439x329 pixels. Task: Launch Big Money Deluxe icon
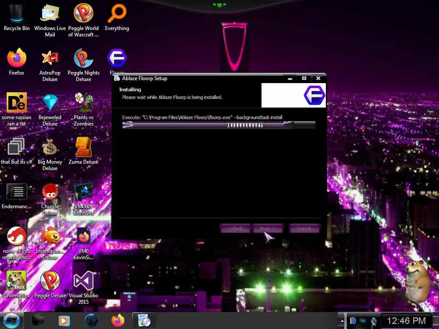(x=50, y=154)
